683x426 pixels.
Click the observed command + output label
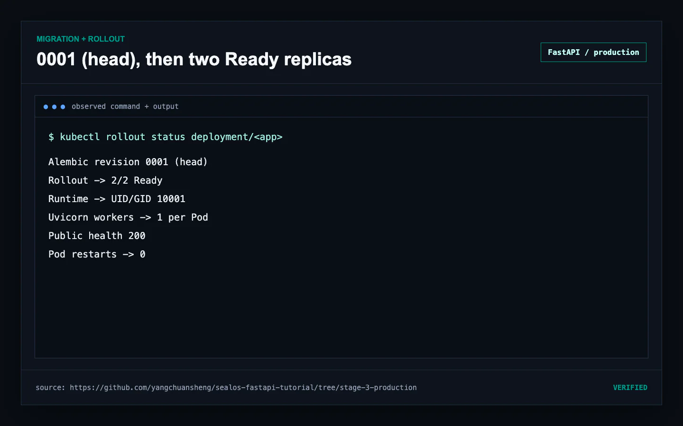click(125, 106)
